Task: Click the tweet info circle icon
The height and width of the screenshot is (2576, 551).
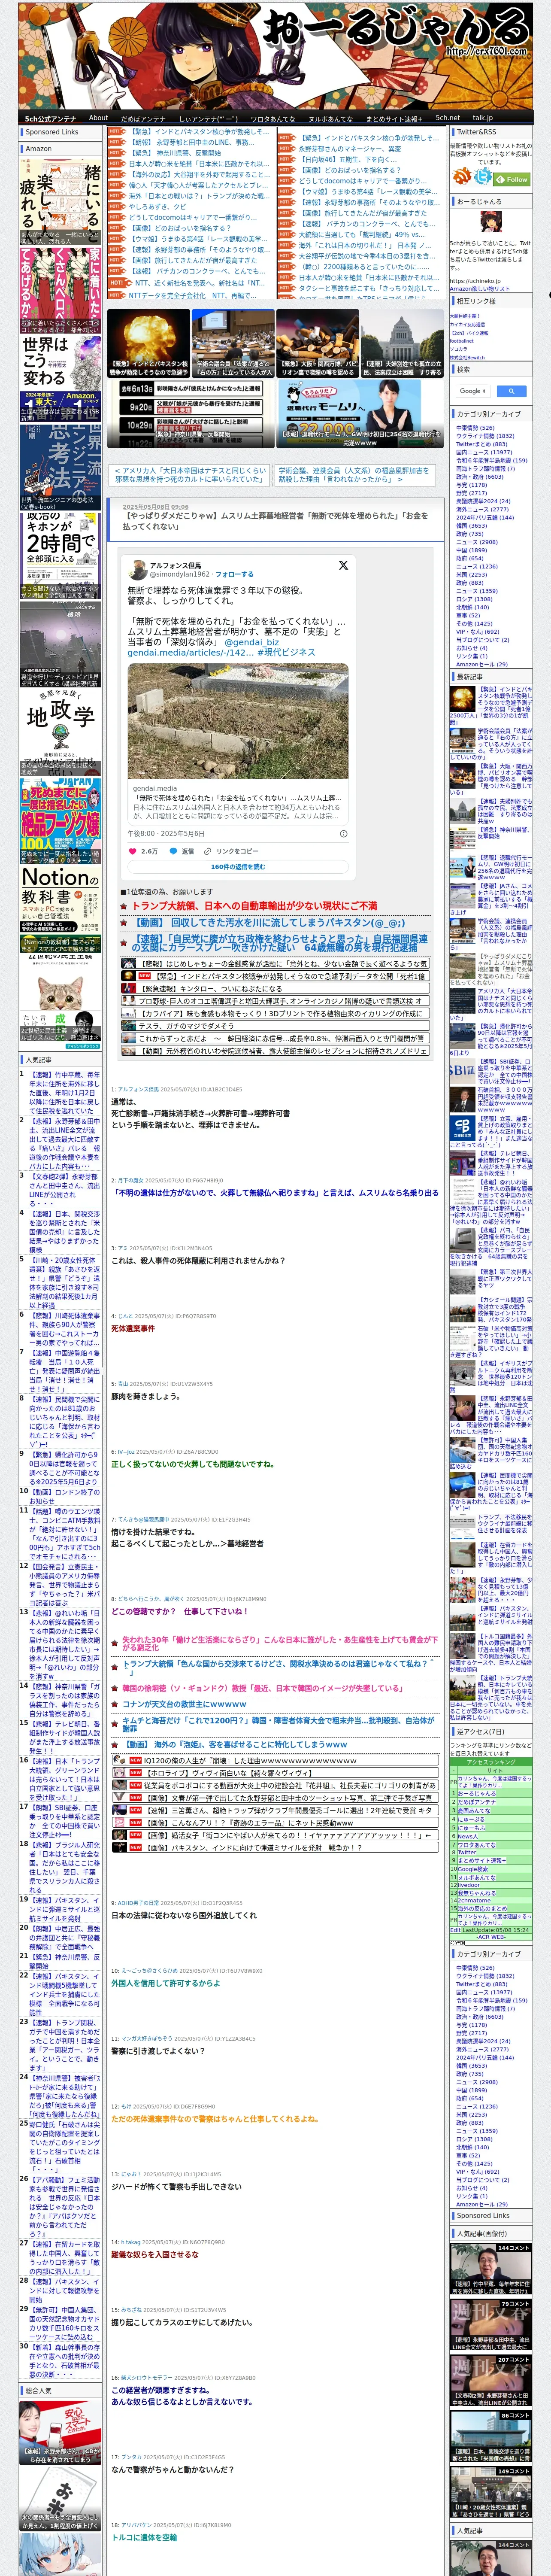Action: coord(343,833)
